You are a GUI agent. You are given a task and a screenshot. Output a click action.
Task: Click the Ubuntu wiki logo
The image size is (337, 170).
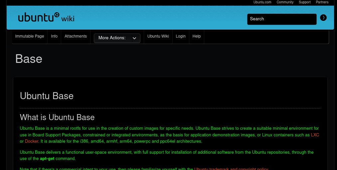click(x=46, y=17)
